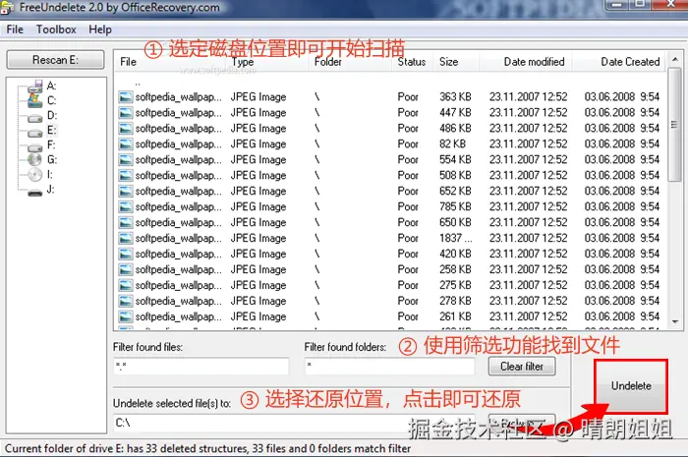Click the '420 KB' size cell
688x457 pixels.
[455, 254]
